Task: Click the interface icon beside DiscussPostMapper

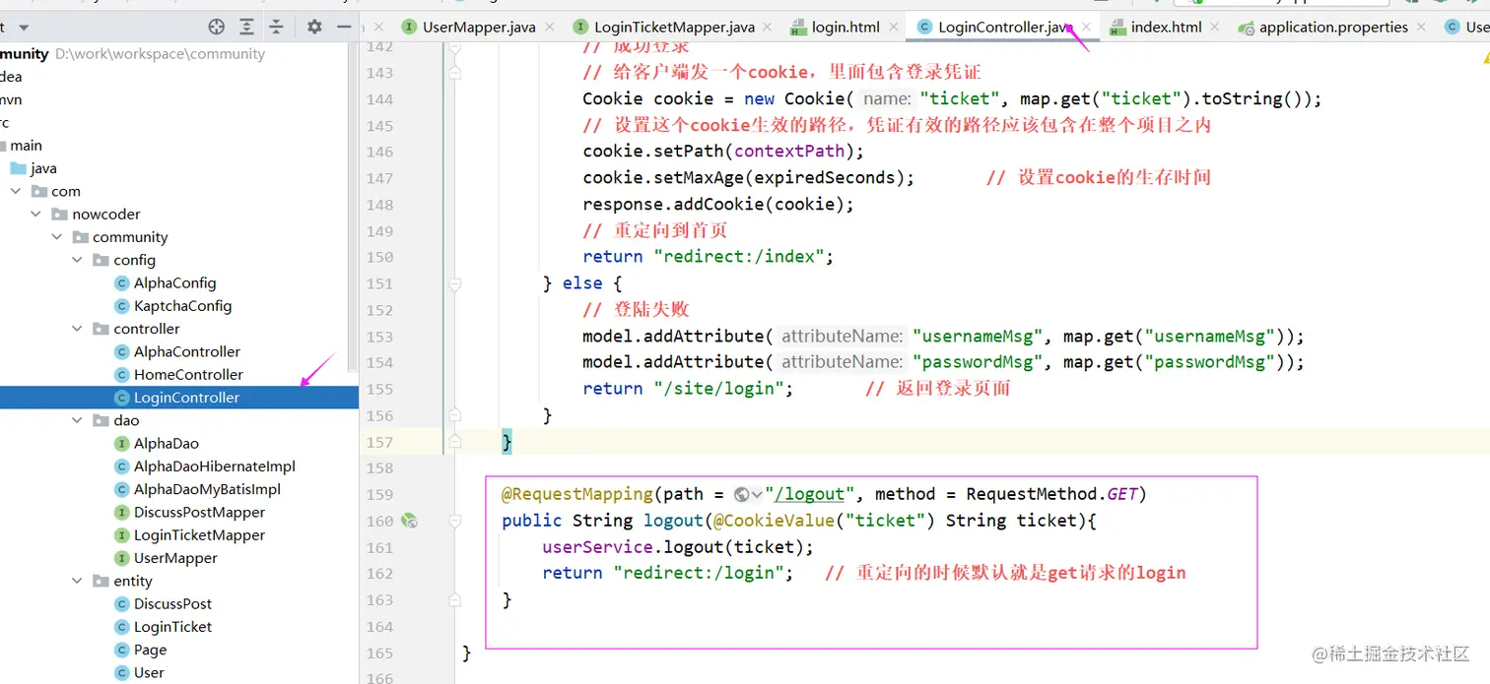Action: [122, 512]
